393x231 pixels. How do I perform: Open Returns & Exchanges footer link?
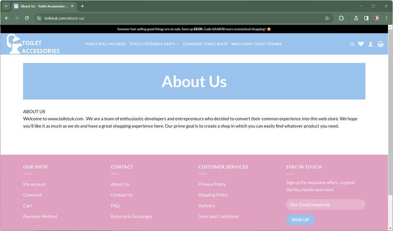131,216
